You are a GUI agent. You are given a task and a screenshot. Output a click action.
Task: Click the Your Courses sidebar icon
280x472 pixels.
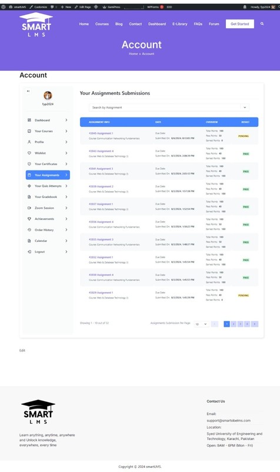pos(29,131)
